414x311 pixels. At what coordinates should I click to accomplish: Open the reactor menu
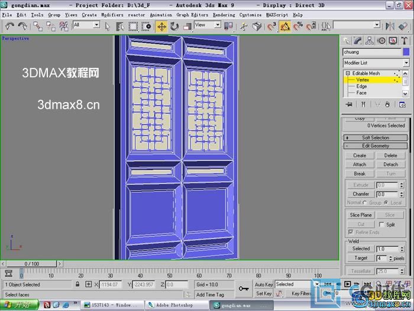pos(136,15)
